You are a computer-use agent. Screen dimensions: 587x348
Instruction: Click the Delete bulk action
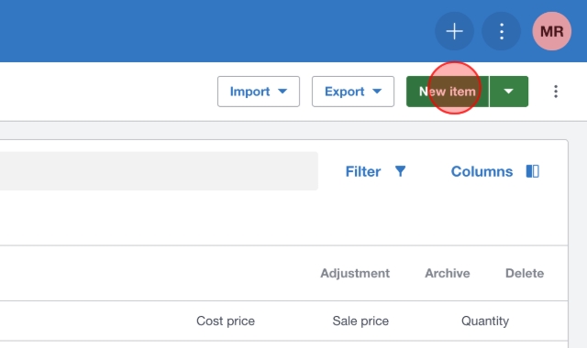(525, 273)
